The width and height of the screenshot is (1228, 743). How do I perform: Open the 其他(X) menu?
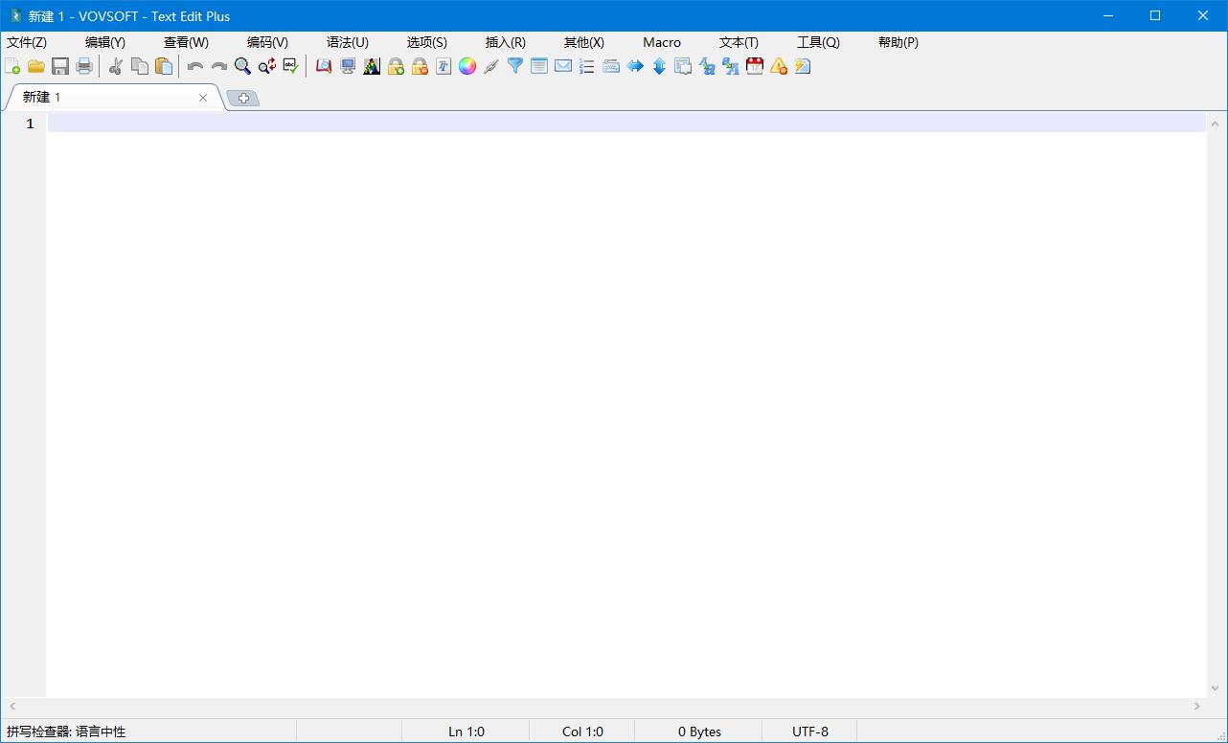(584, 42)
